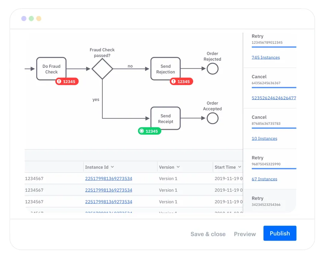Select the Fraud Check passed gateway diamond
This screenshot has width=321, height=254.
point(102,69)
